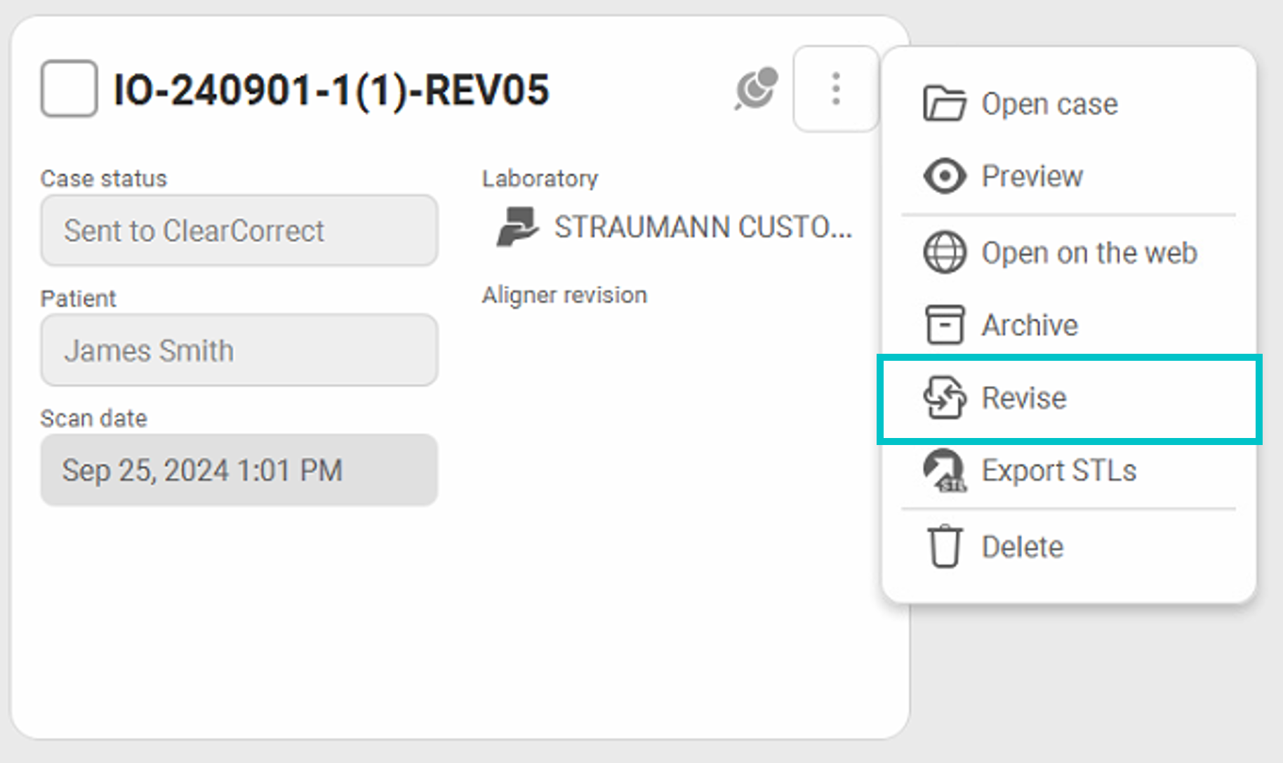Click the globe icon for web

(x=944, y=253)
